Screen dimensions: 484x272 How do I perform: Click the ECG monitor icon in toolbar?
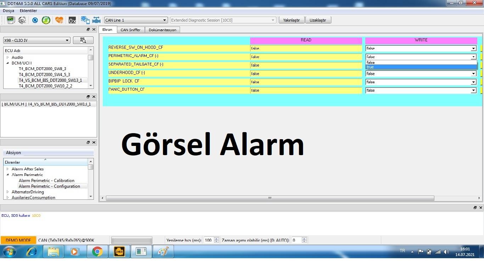pos(11,20)
